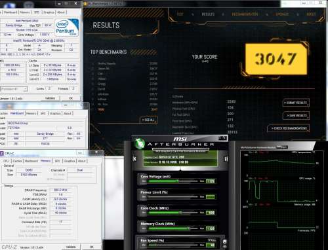Viewport: 328px width, 250px height.
Task: Open the SPD tab in the topmost CPU-Z window
Action: coord(37,12)
